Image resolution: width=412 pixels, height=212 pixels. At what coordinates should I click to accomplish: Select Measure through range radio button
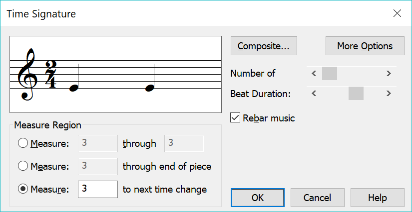22,143
